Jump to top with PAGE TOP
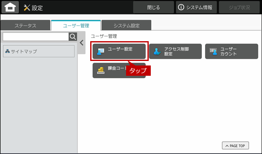Screen dimensions: 262x154 tap(235, 145)
